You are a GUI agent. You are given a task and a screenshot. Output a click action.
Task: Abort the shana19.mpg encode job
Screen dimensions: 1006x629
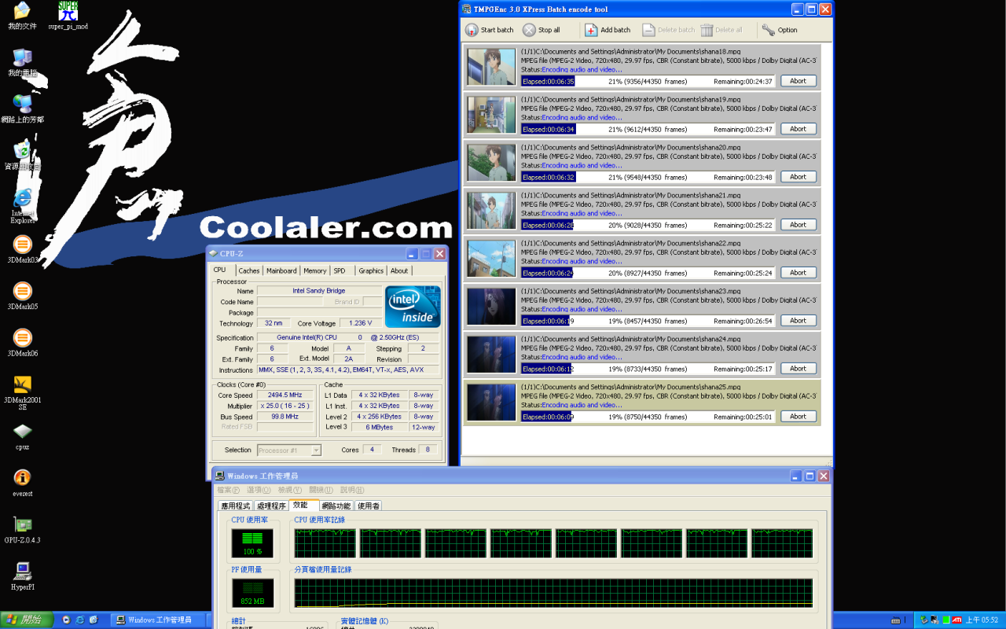pyautogui.click(x=798, y=129)
